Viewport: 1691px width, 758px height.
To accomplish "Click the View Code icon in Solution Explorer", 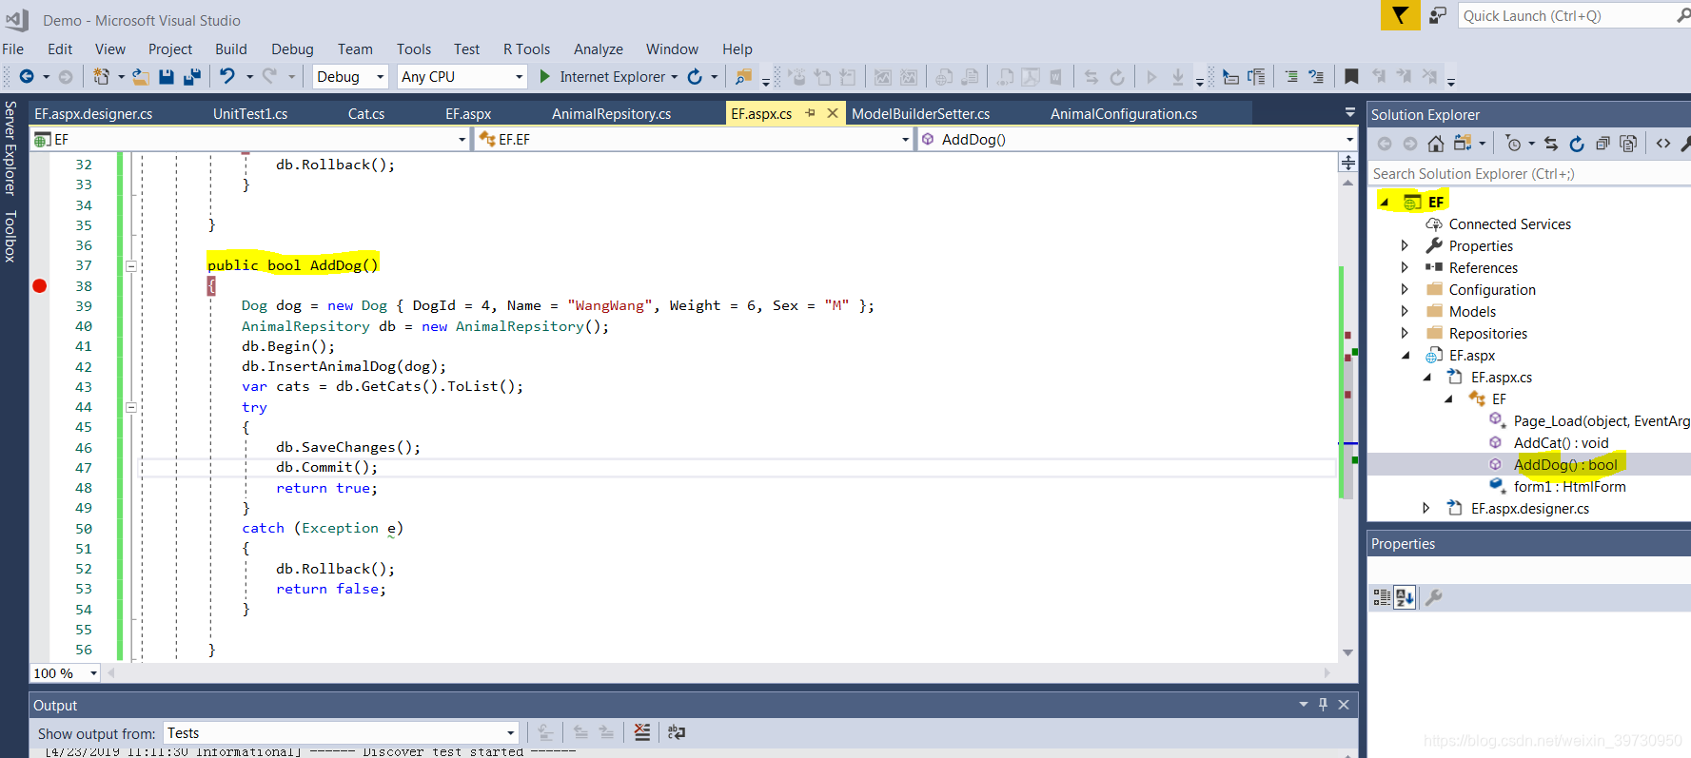I will 1662,144.
